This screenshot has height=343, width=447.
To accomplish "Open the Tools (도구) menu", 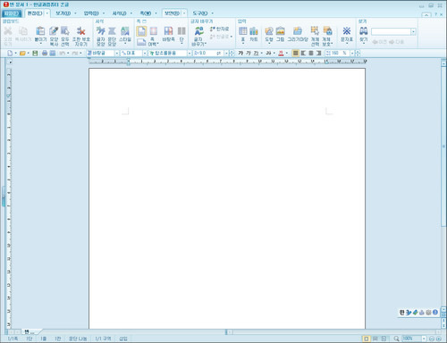I will [x=199, y=13].
